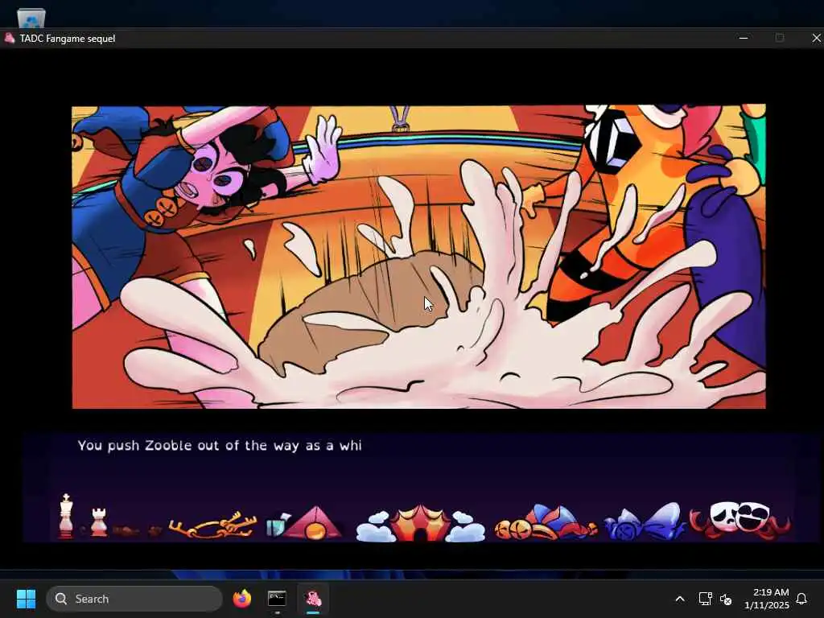Click the comedy and tragedy masks icon
The height and width of the screenshot is (618, 824).
click(x=740, y=521)
